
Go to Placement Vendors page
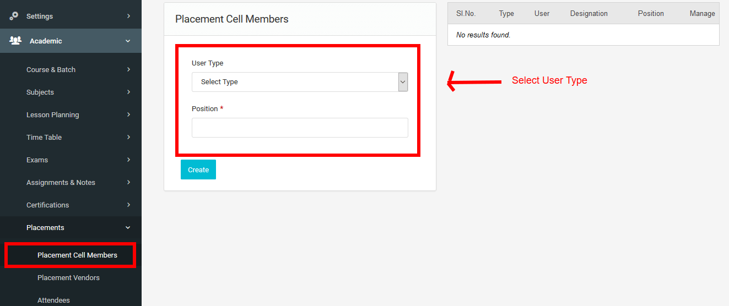(x=68, y=277)
